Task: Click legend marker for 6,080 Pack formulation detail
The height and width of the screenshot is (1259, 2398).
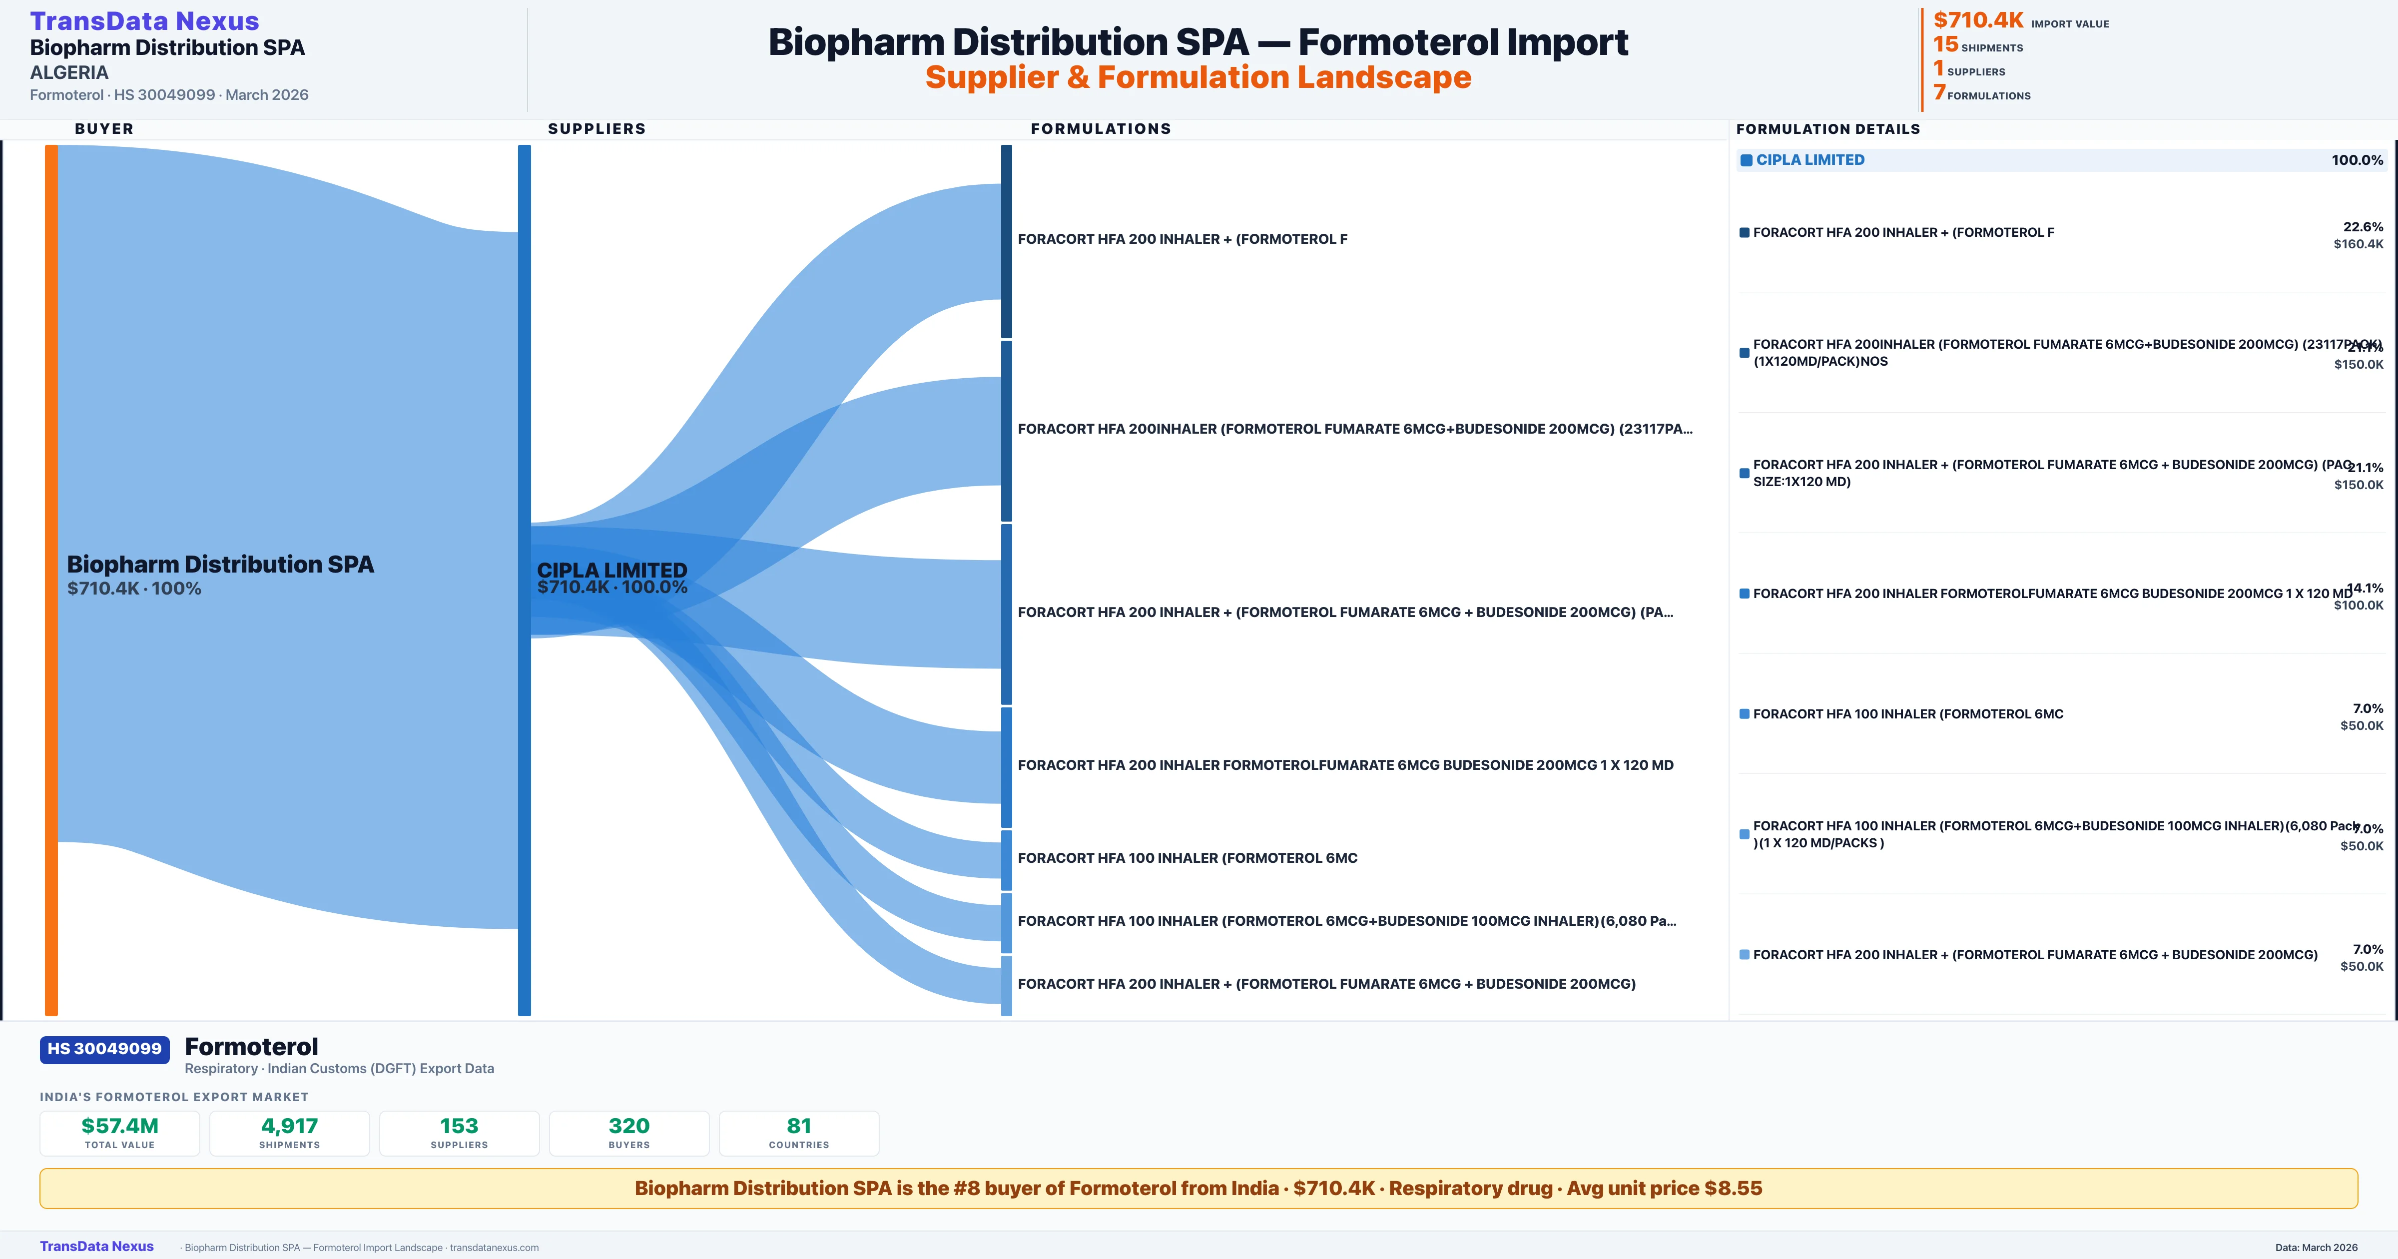Action: pos(1745,834)
